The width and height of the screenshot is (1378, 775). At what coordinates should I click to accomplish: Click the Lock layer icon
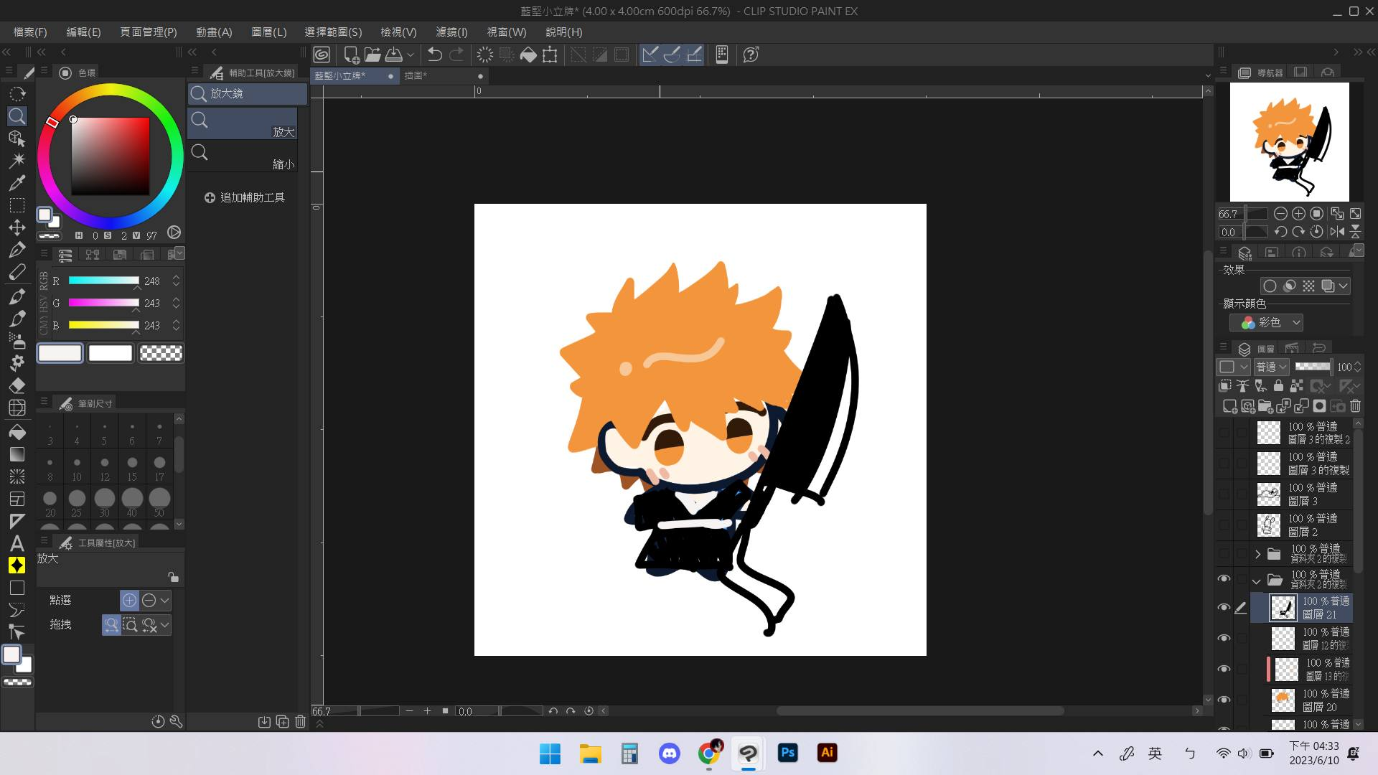[1278, 386]
